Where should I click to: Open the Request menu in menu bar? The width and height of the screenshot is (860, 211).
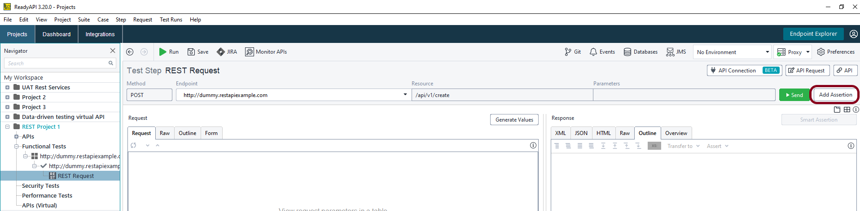[x=142, y=20]
